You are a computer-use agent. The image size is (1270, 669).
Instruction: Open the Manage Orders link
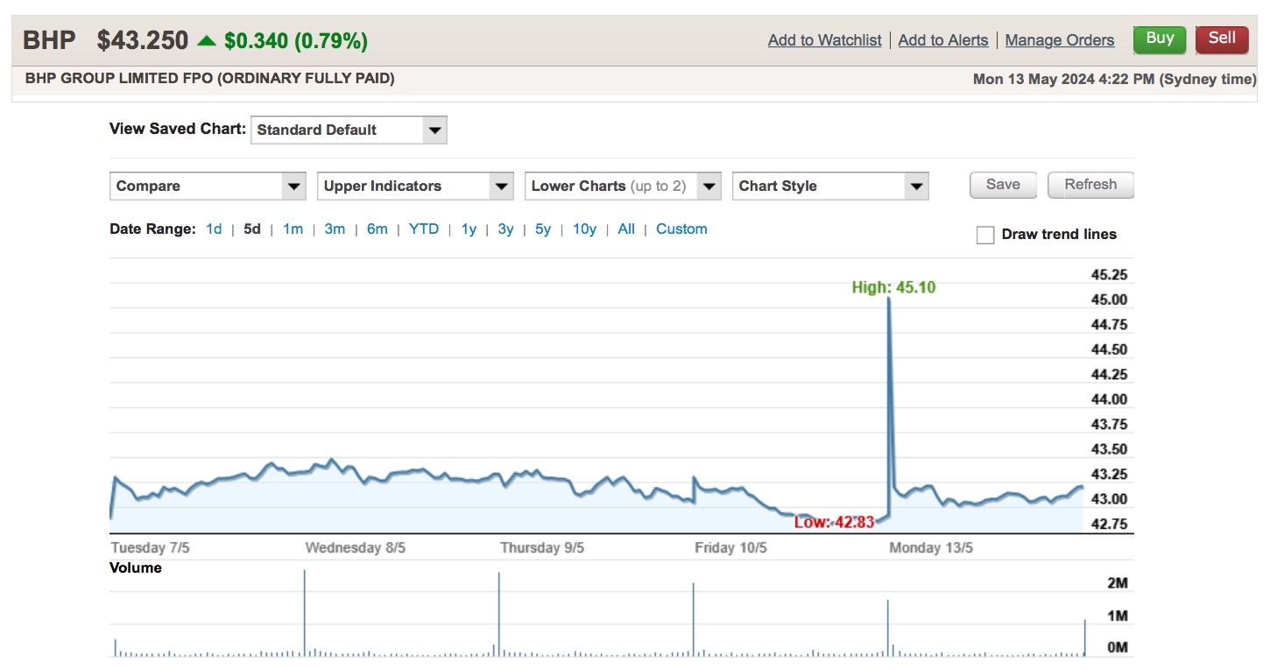[1060, 40]
